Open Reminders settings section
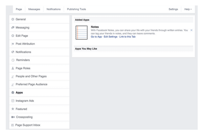This screenshot has width=203, height=135. (39, 60)
